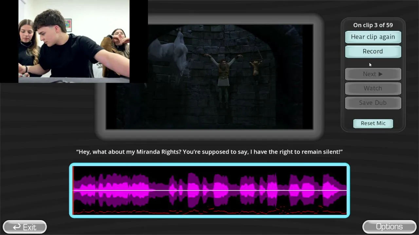Click the Hear clip again button
The width and height of the screenshot is (419, 235).
coord(373,37)
